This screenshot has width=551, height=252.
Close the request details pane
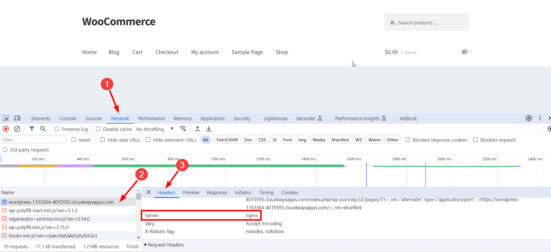[149, 192]
